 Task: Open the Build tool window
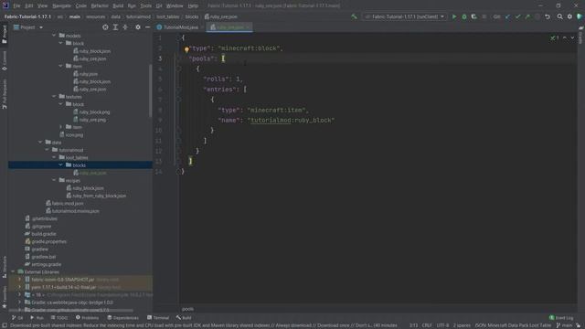click(184, 318)
